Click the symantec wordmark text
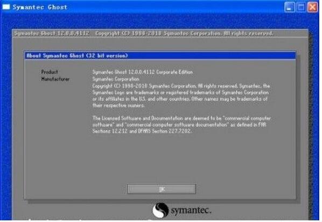The width and height of the screenshot is (322, 222). 191,211
